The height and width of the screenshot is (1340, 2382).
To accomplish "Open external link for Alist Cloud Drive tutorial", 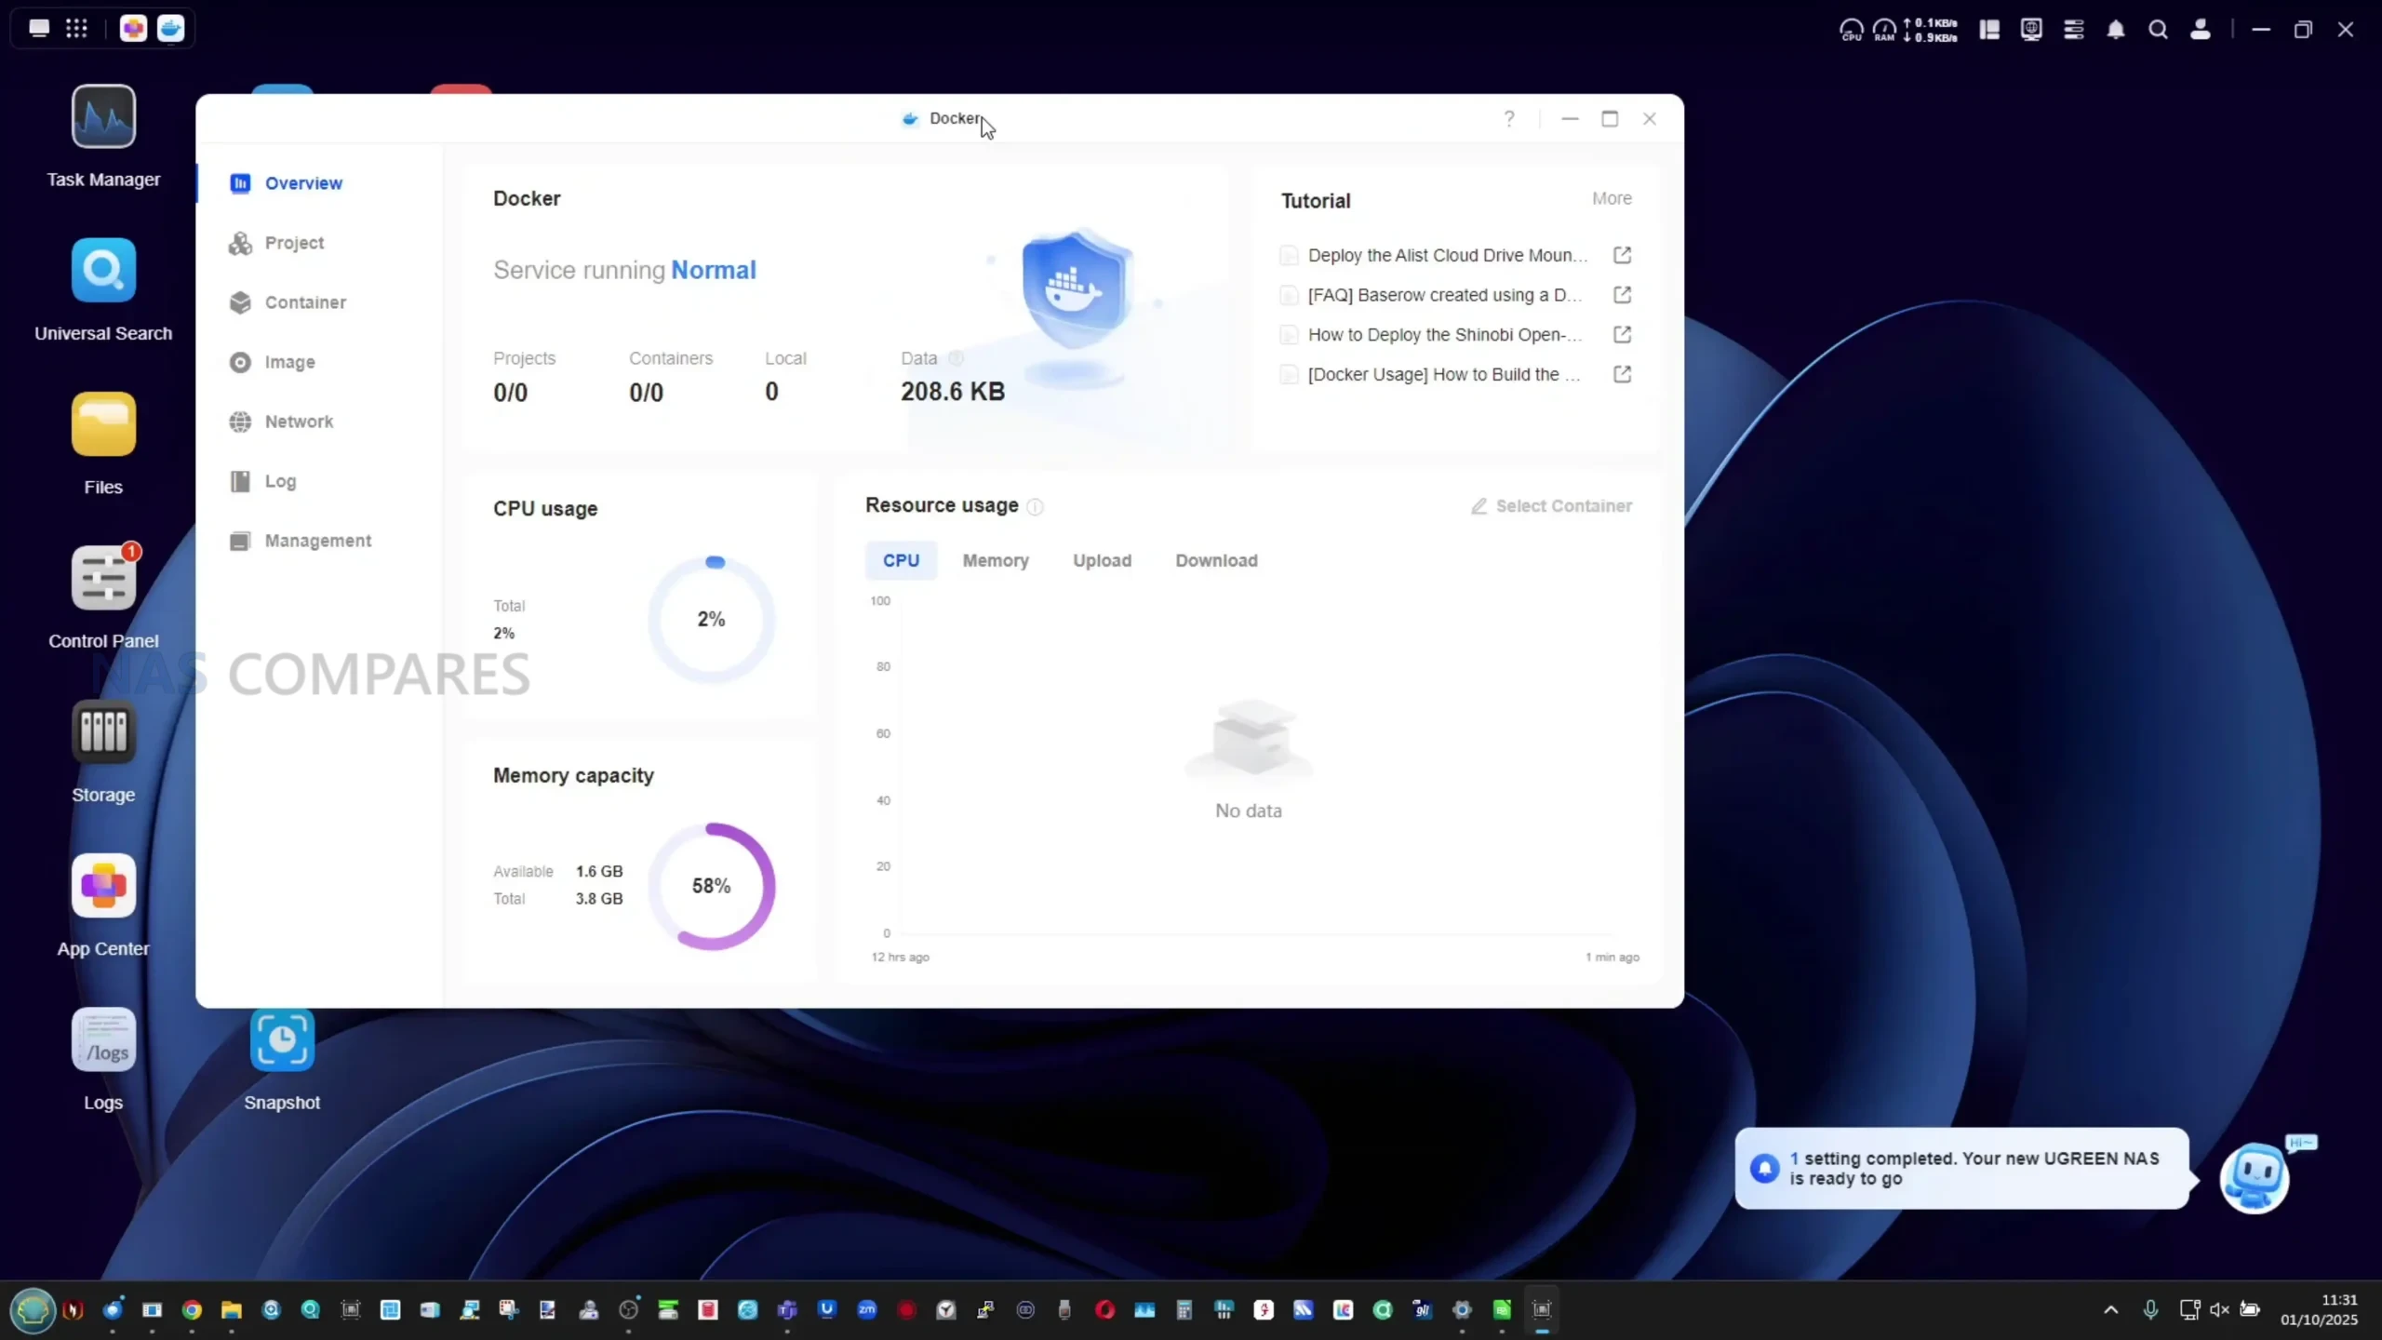I will tap(1622, 255).
